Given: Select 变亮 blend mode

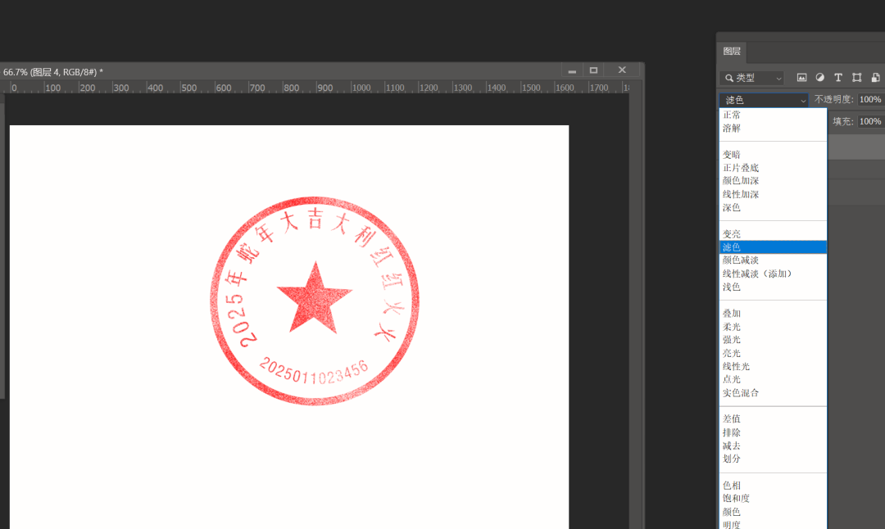Looking at the screenshot, I should pyautogui.click(x=773, y=233).
